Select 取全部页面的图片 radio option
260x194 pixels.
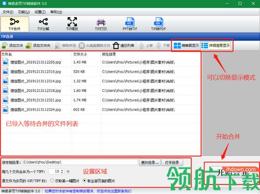98,181
